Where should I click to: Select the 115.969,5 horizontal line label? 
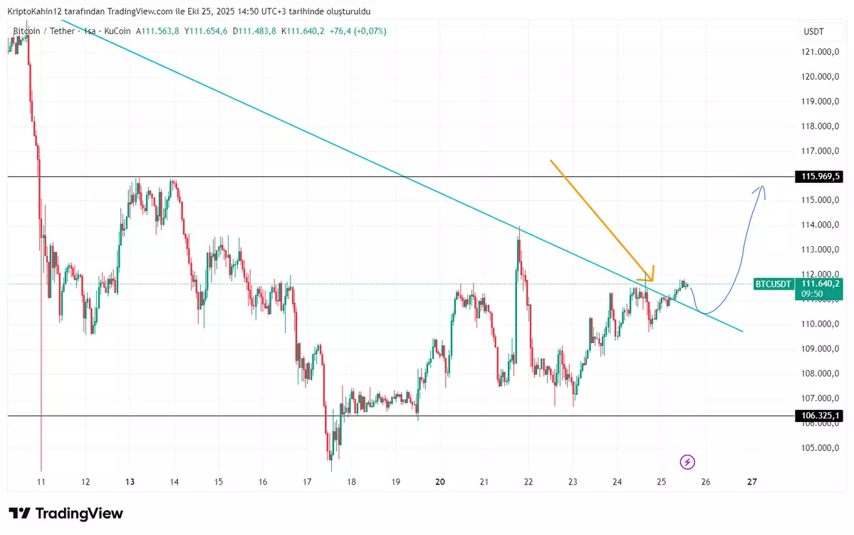820,176
